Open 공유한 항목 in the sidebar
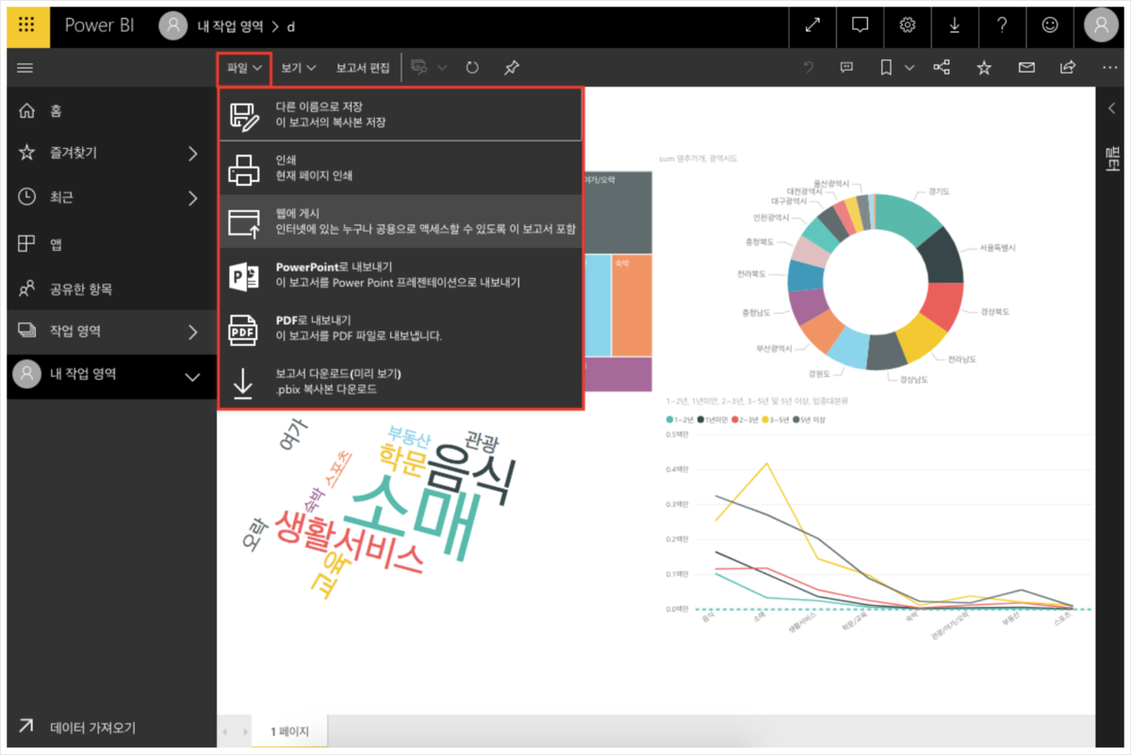Image resolution: width=1131 pixels, height=755 pixels. click(x=111, y=289)
